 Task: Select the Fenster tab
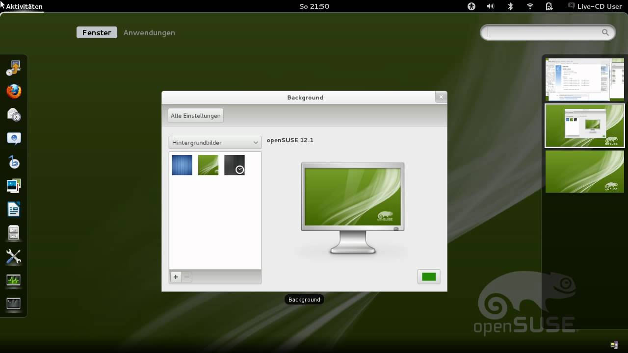click(97, 32)
